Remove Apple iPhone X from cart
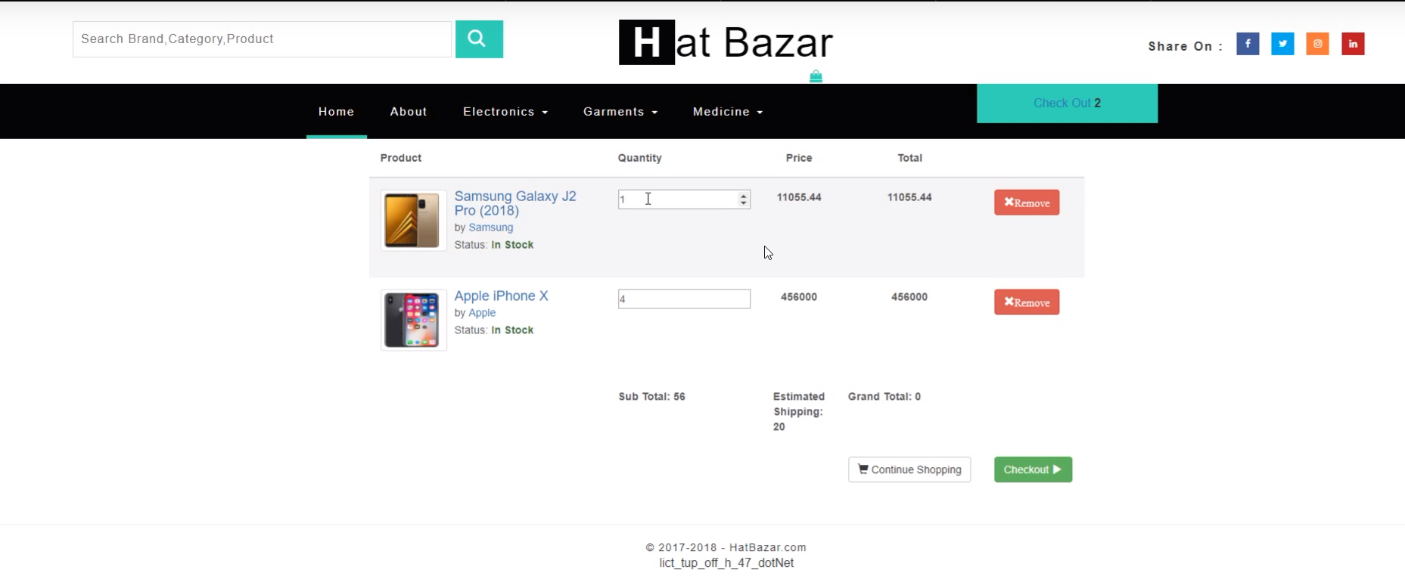 pos(1027,302)
